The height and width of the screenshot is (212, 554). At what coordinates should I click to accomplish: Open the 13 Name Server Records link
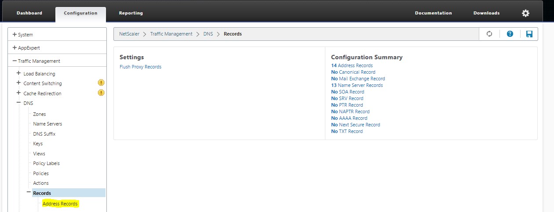pyautogui.click(x=357, y=85)
